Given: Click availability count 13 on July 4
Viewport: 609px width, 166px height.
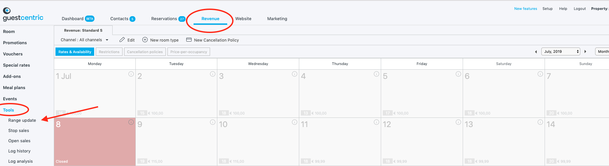Looking at the screenshot, I should click(306, 113).
